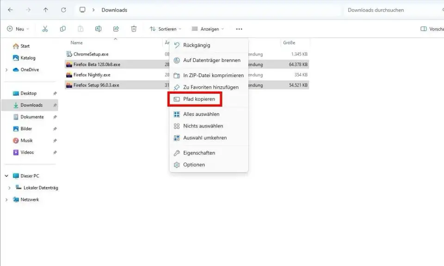Refresh the Downloads folder view
The image size is (444, 266).
(x=63, y=10)
